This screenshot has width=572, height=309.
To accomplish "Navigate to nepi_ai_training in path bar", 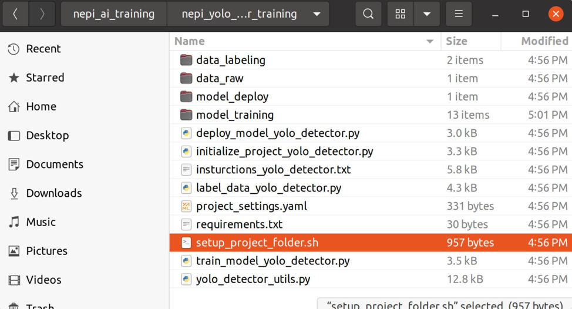I will pyautogui.click(x=114, y=14).
